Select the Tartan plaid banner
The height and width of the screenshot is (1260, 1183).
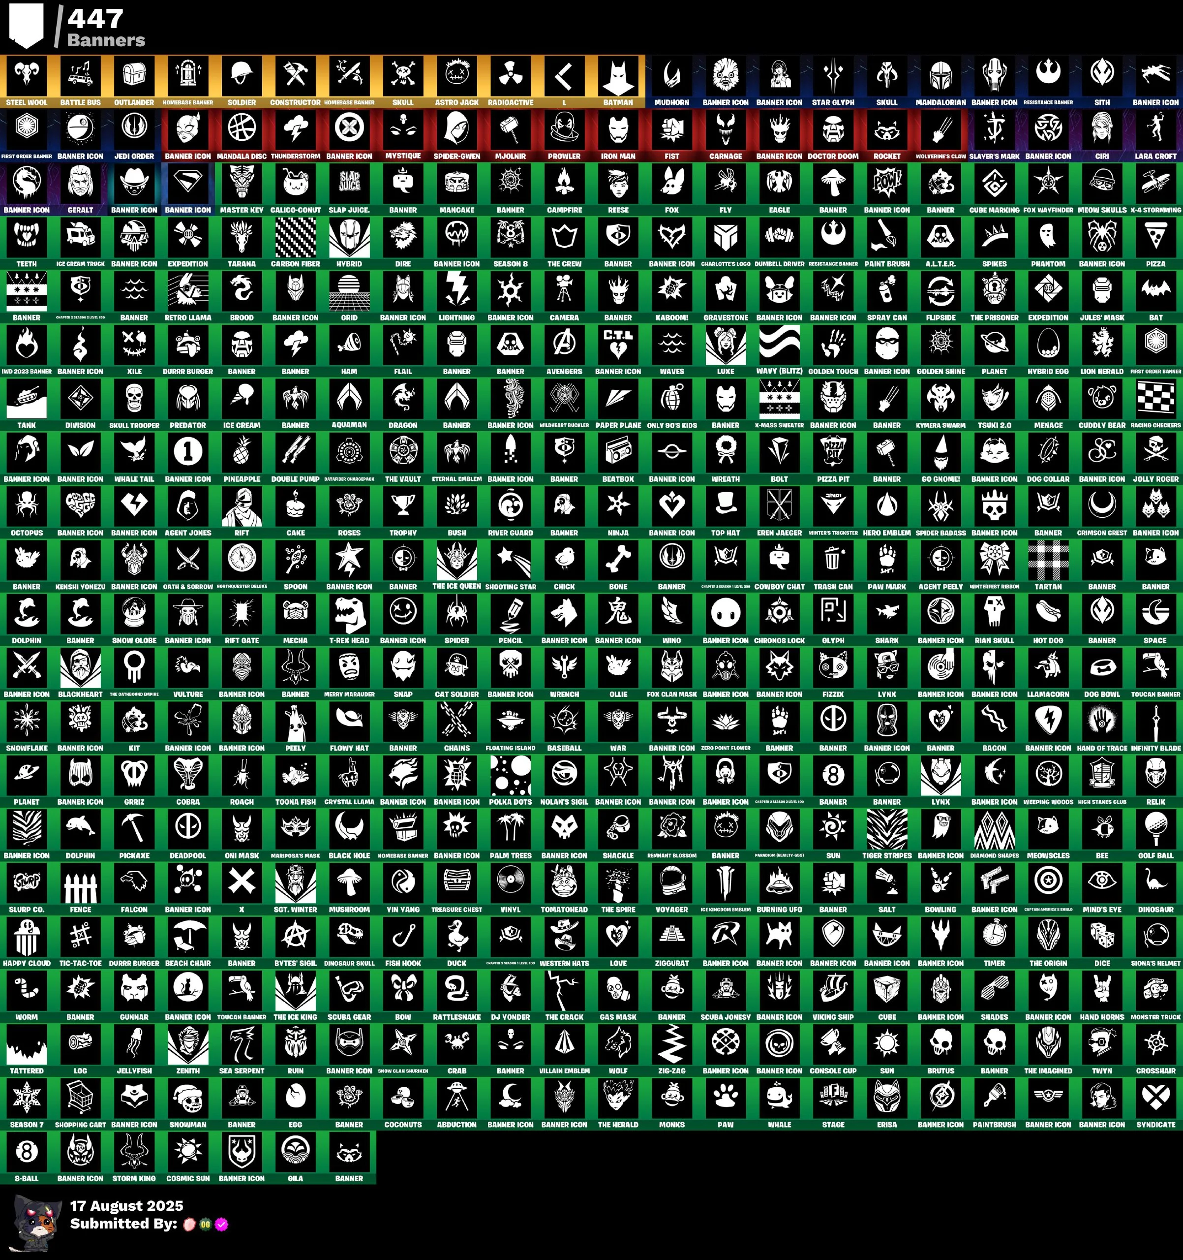[1048, 560]
